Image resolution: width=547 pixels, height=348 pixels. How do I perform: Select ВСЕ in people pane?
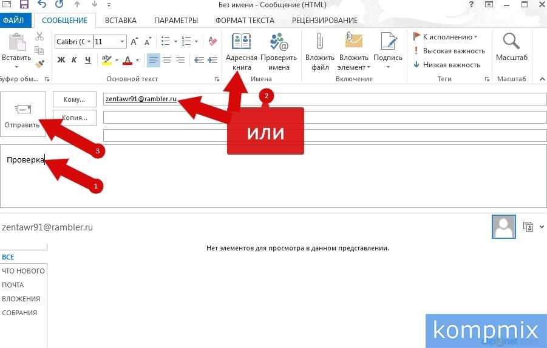coord(8,257)
